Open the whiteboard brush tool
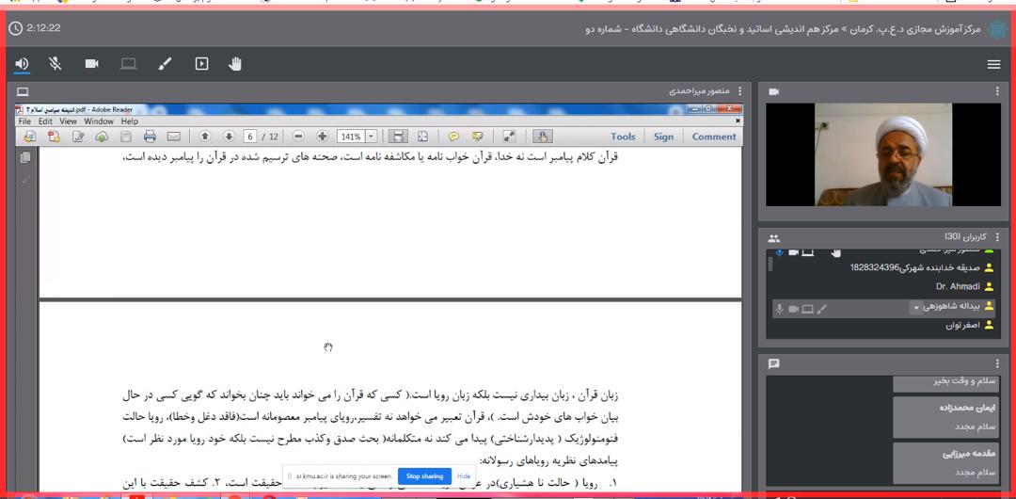 (x=165, y=64)
